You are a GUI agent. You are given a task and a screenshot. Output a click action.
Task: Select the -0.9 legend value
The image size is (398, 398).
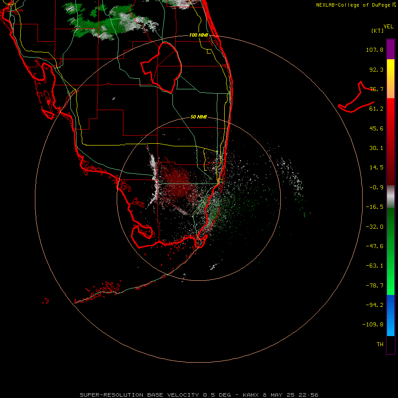pyautogui.click(x=376, y=188)
